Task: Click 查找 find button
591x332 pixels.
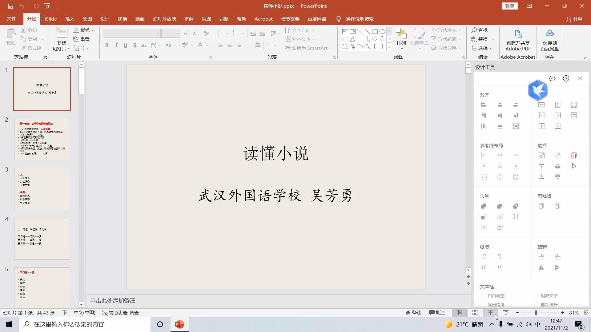Action: tap(480, 30)
